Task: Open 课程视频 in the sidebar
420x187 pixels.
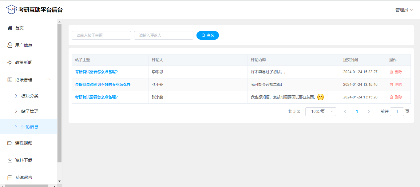Action: coord(23,143)
